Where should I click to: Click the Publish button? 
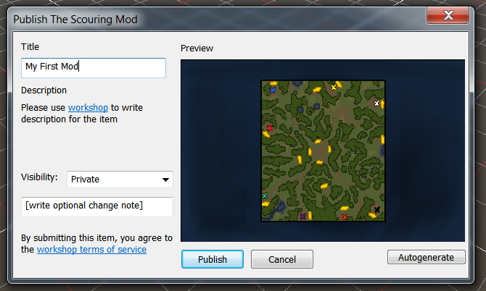[x=213, y=259]
